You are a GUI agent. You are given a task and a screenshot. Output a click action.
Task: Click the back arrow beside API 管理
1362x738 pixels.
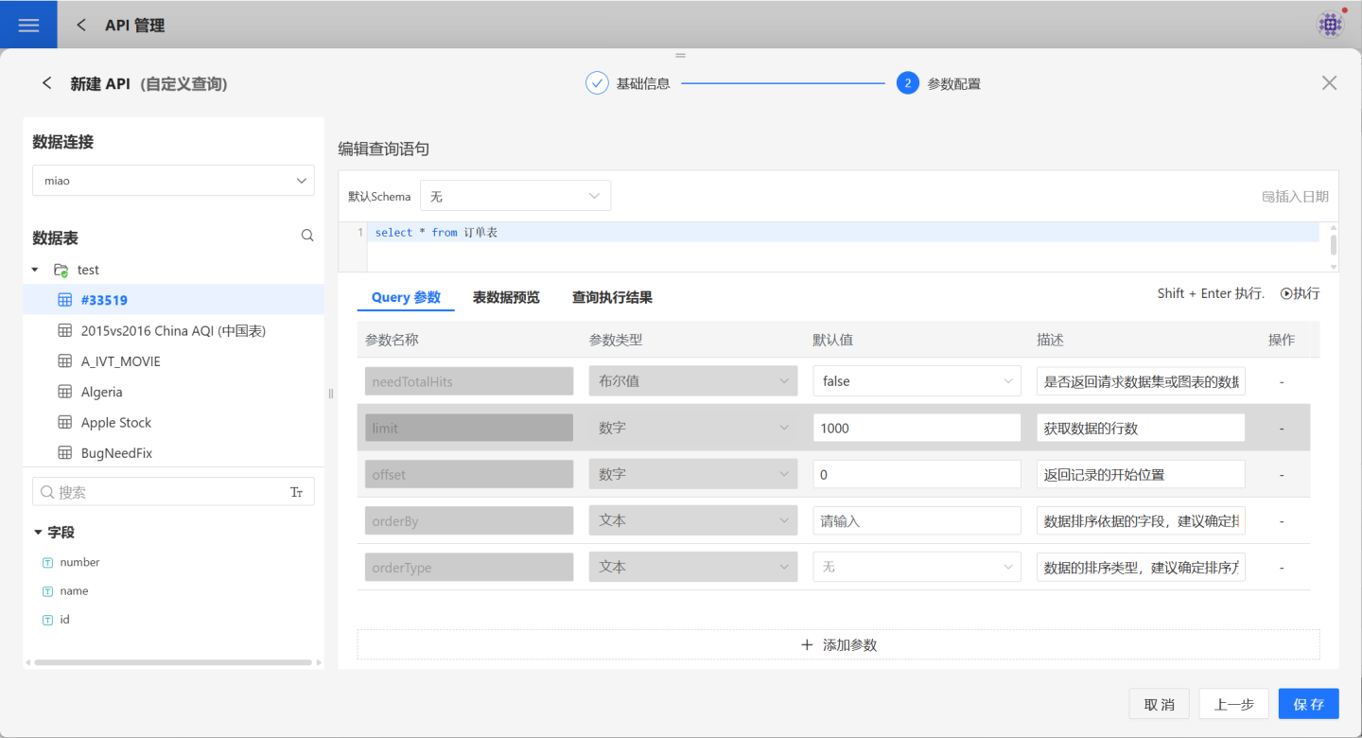(81, 26)
